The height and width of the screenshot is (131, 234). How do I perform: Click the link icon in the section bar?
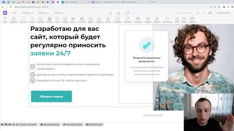(10, 124)
